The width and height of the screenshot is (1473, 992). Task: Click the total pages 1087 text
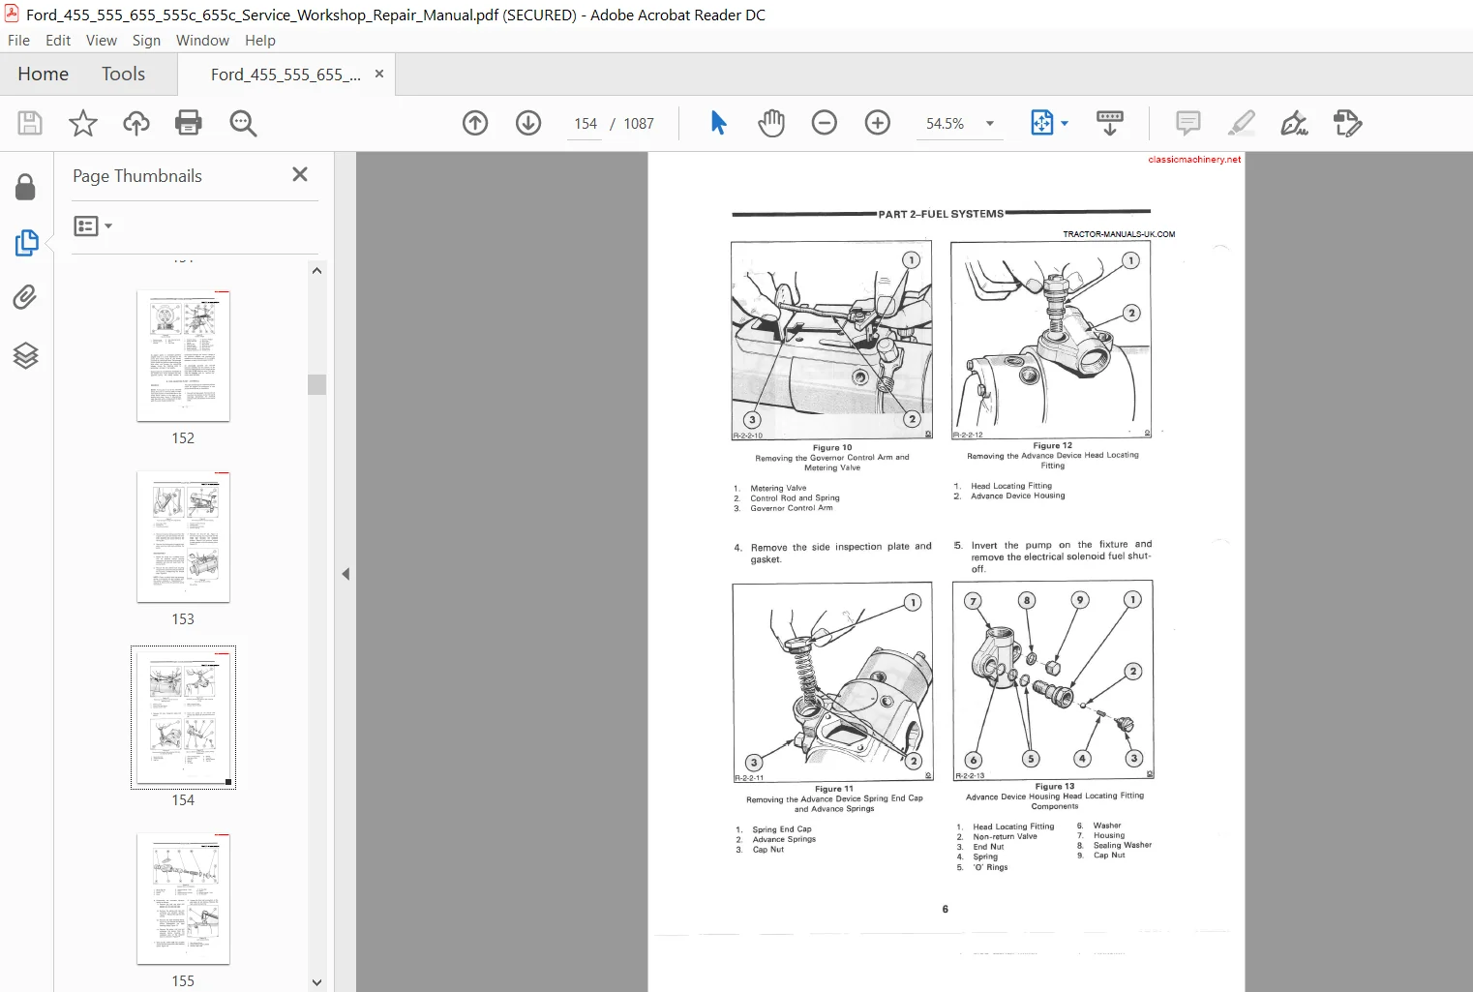tap(639, 124)
